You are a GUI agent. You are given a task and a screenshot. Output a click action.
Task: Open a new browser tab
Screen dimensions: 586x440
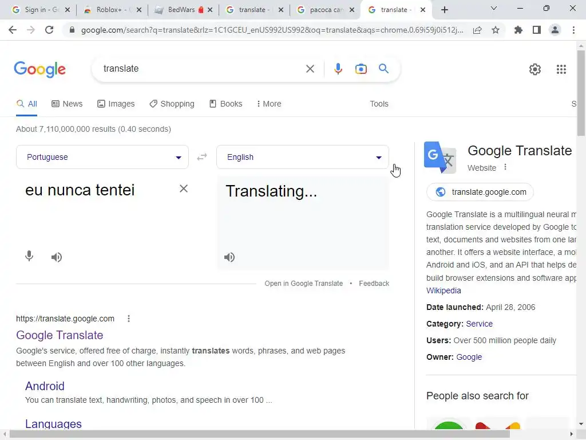[x=444, y=10]
